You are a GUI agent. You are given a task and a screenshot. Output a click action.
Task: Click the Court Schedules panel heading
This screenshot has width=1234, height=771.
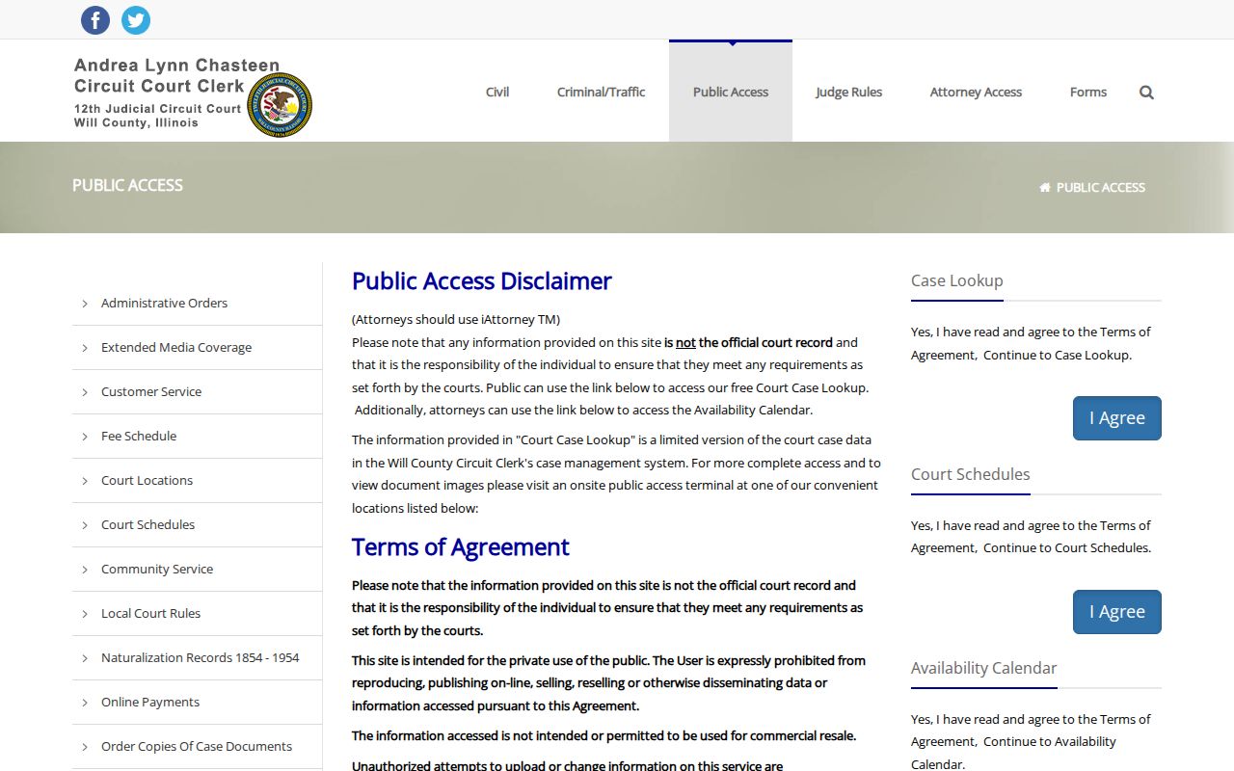pyautogui.click(x=971, y=474)
